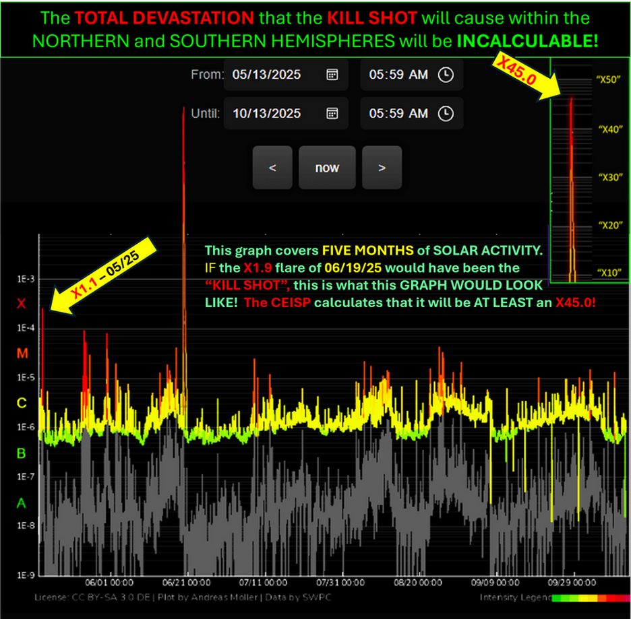This screenshot has width=631, height=619.
Task: Open the calendar picker for the Until date
Action: click(332, 114)
